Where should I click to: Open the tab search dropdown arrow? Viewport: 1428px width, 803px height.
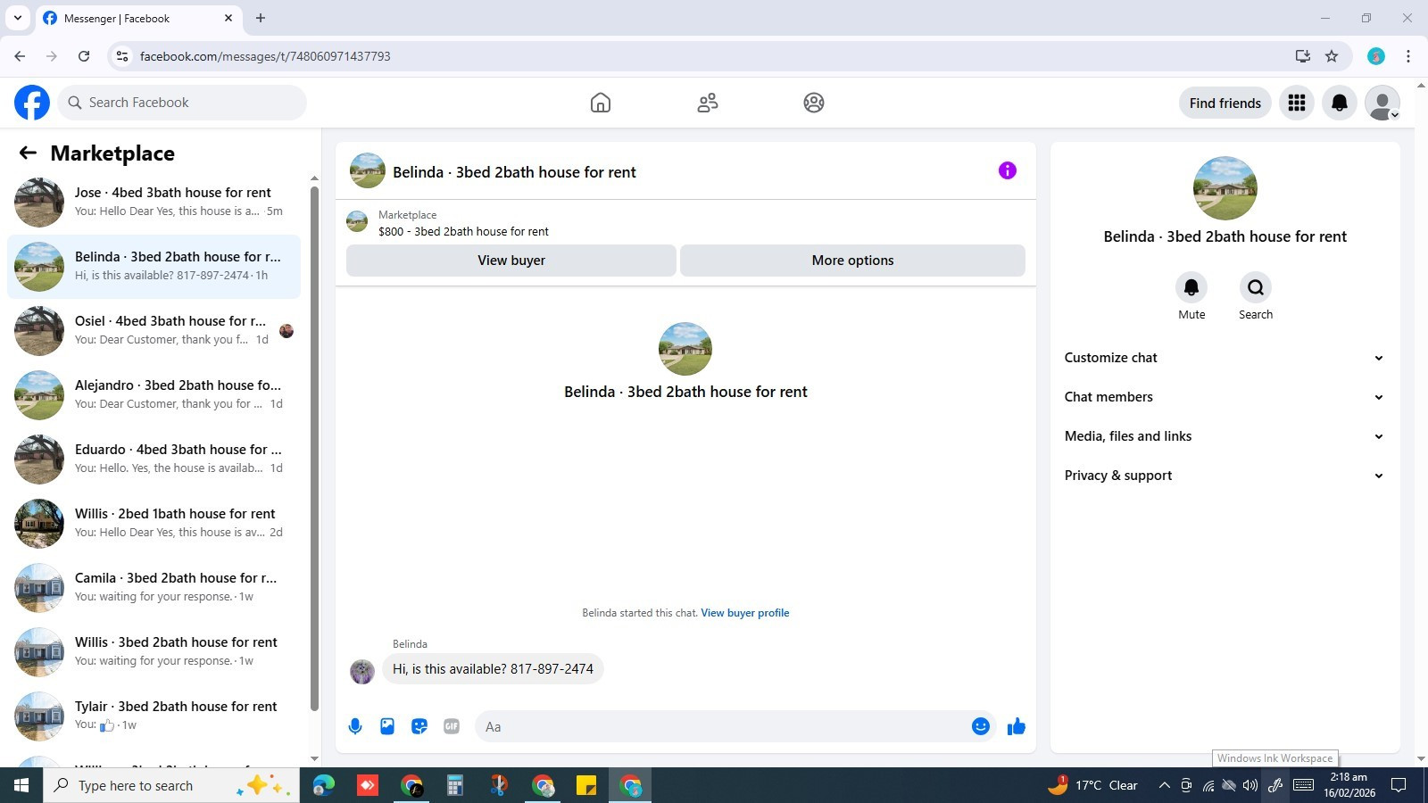point(17,18)
